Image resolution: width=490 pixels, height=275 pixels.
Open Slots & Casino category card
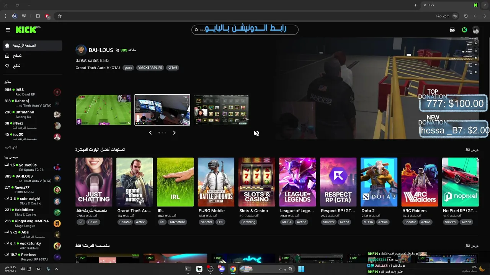tap(257, 182)
